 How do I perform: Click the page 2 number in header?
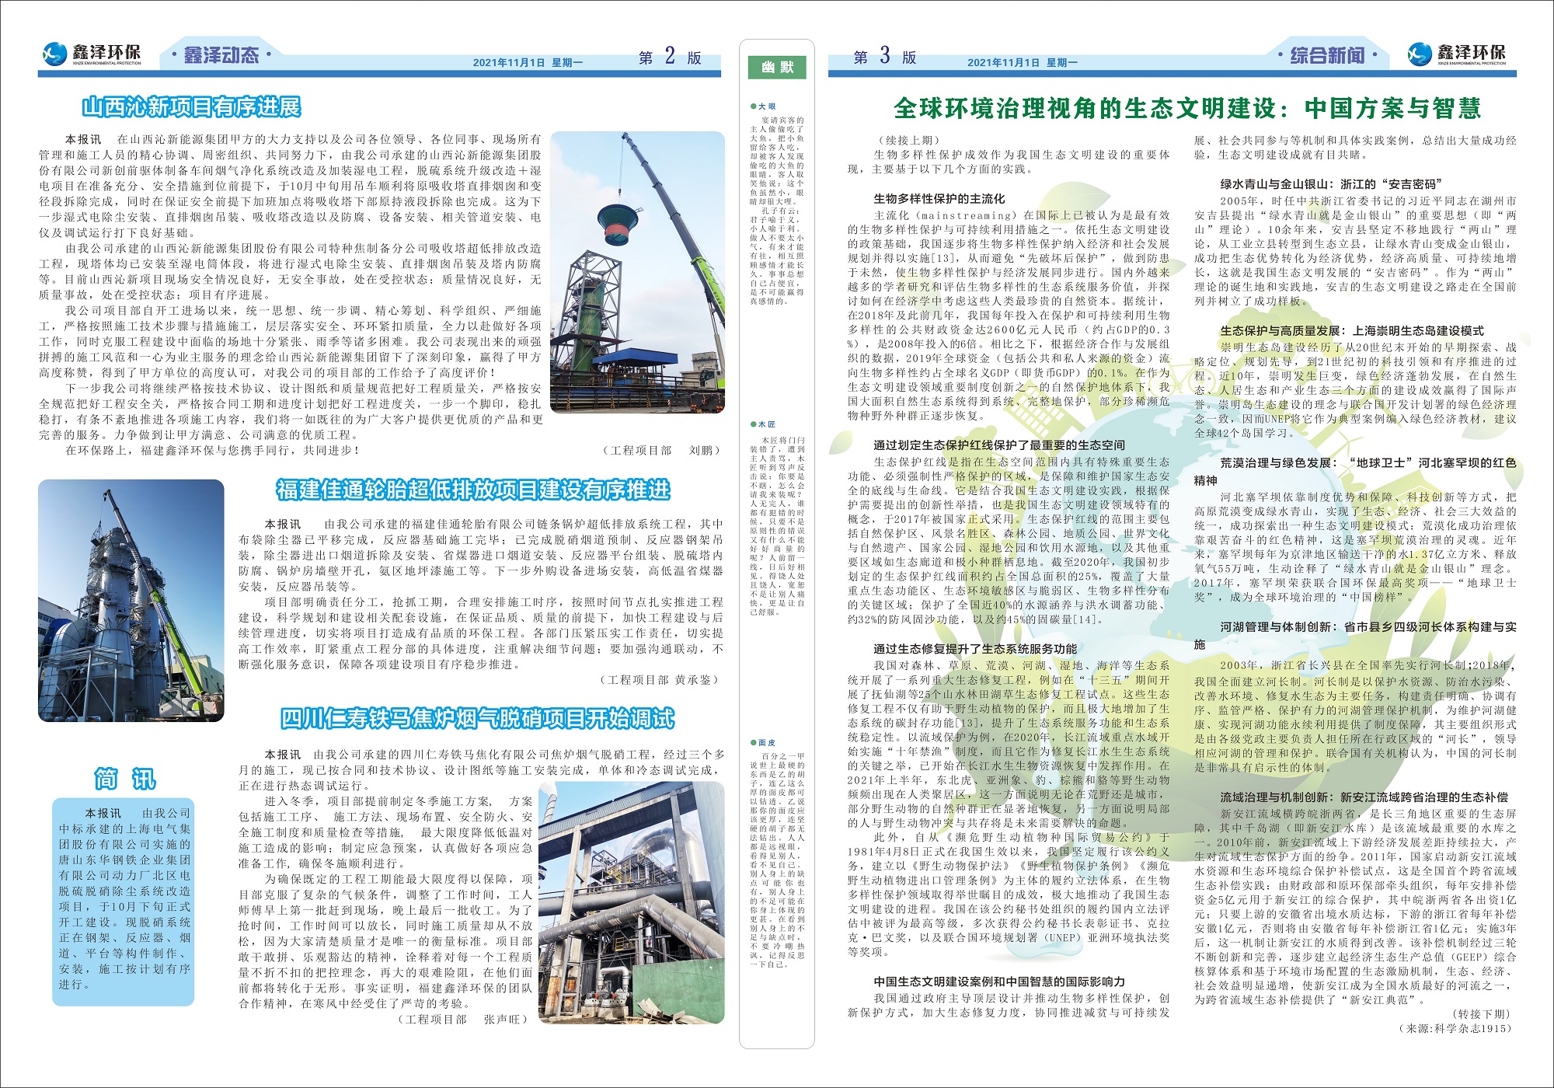pos(670,56)
